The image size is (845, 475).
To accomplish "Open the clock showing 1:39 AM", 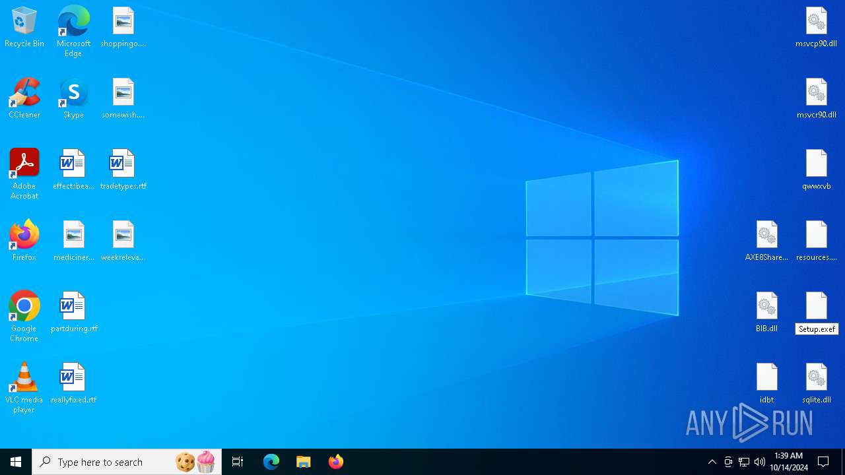I will tap(788, 462).
